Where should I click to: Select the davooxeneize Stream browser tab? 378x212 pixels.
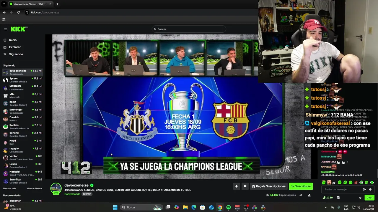(30, 4)
